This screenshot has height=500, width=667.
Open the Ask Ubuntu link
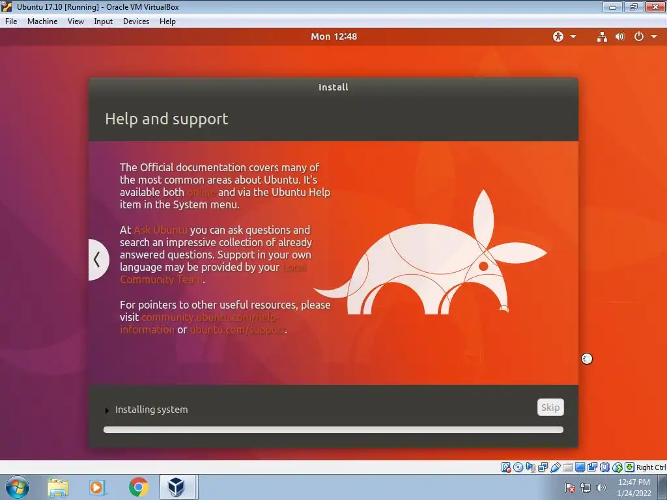point(160,230)
